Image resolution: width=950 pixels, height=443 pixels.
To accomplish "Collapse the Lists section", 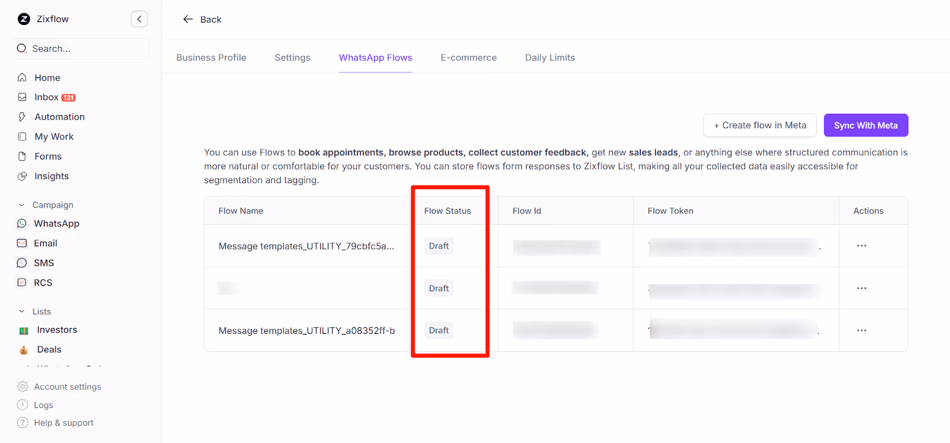I will [22, 311].
